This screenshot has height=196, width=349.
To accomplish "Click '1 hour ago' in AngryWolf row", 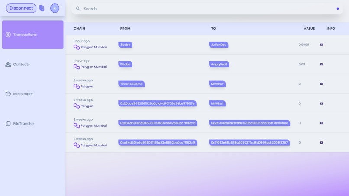I will 81,61.
